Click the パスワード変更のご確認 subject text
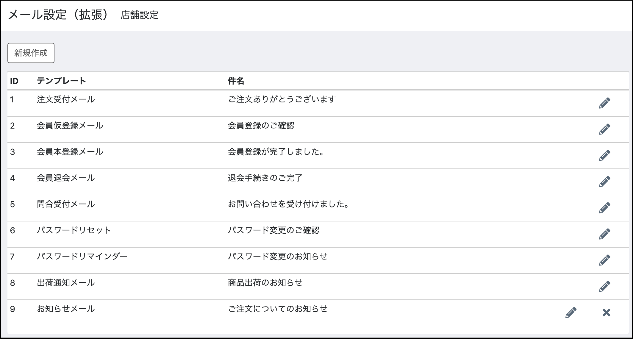This screenshot has width=633, height=339. pos(273,230)
